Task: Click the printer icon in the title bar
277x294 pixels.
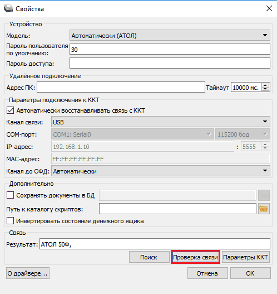Action: pyautogui.click(x=8, y=8)
